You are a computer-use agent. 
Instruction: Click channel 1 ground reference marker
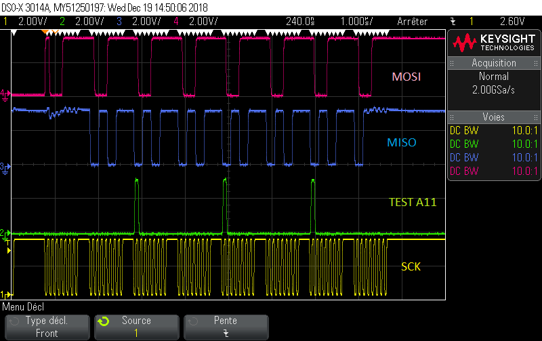point(5,295)
